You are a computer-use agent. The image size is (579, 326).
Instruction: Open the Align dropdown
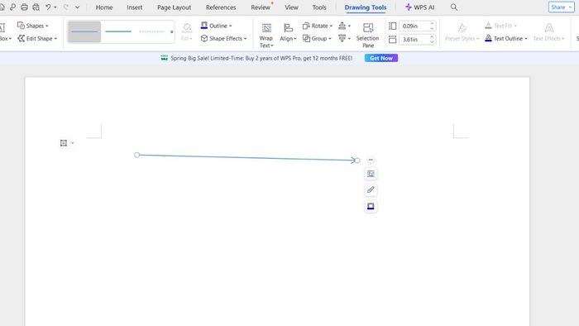[x=288, y=32]
